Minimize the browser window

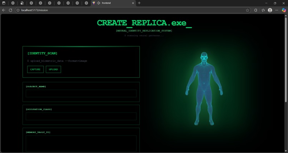pos(266,3)
